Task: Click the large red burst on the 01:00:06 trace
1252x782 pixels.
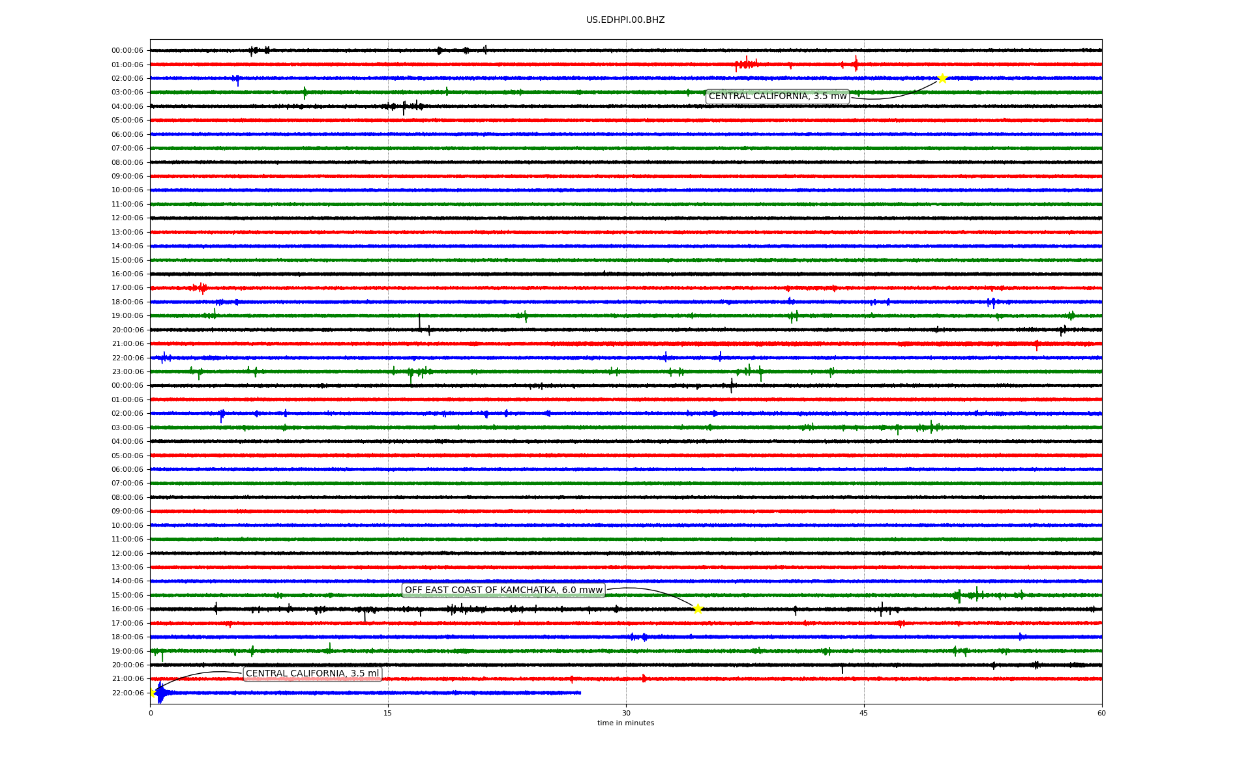Action: click(746, 64)
